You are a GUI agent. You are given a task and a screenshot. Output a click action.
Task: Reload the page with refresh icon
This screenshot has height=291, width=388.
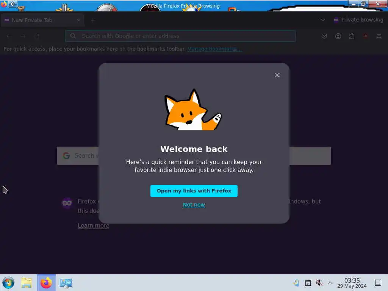[x=37, y=36]
